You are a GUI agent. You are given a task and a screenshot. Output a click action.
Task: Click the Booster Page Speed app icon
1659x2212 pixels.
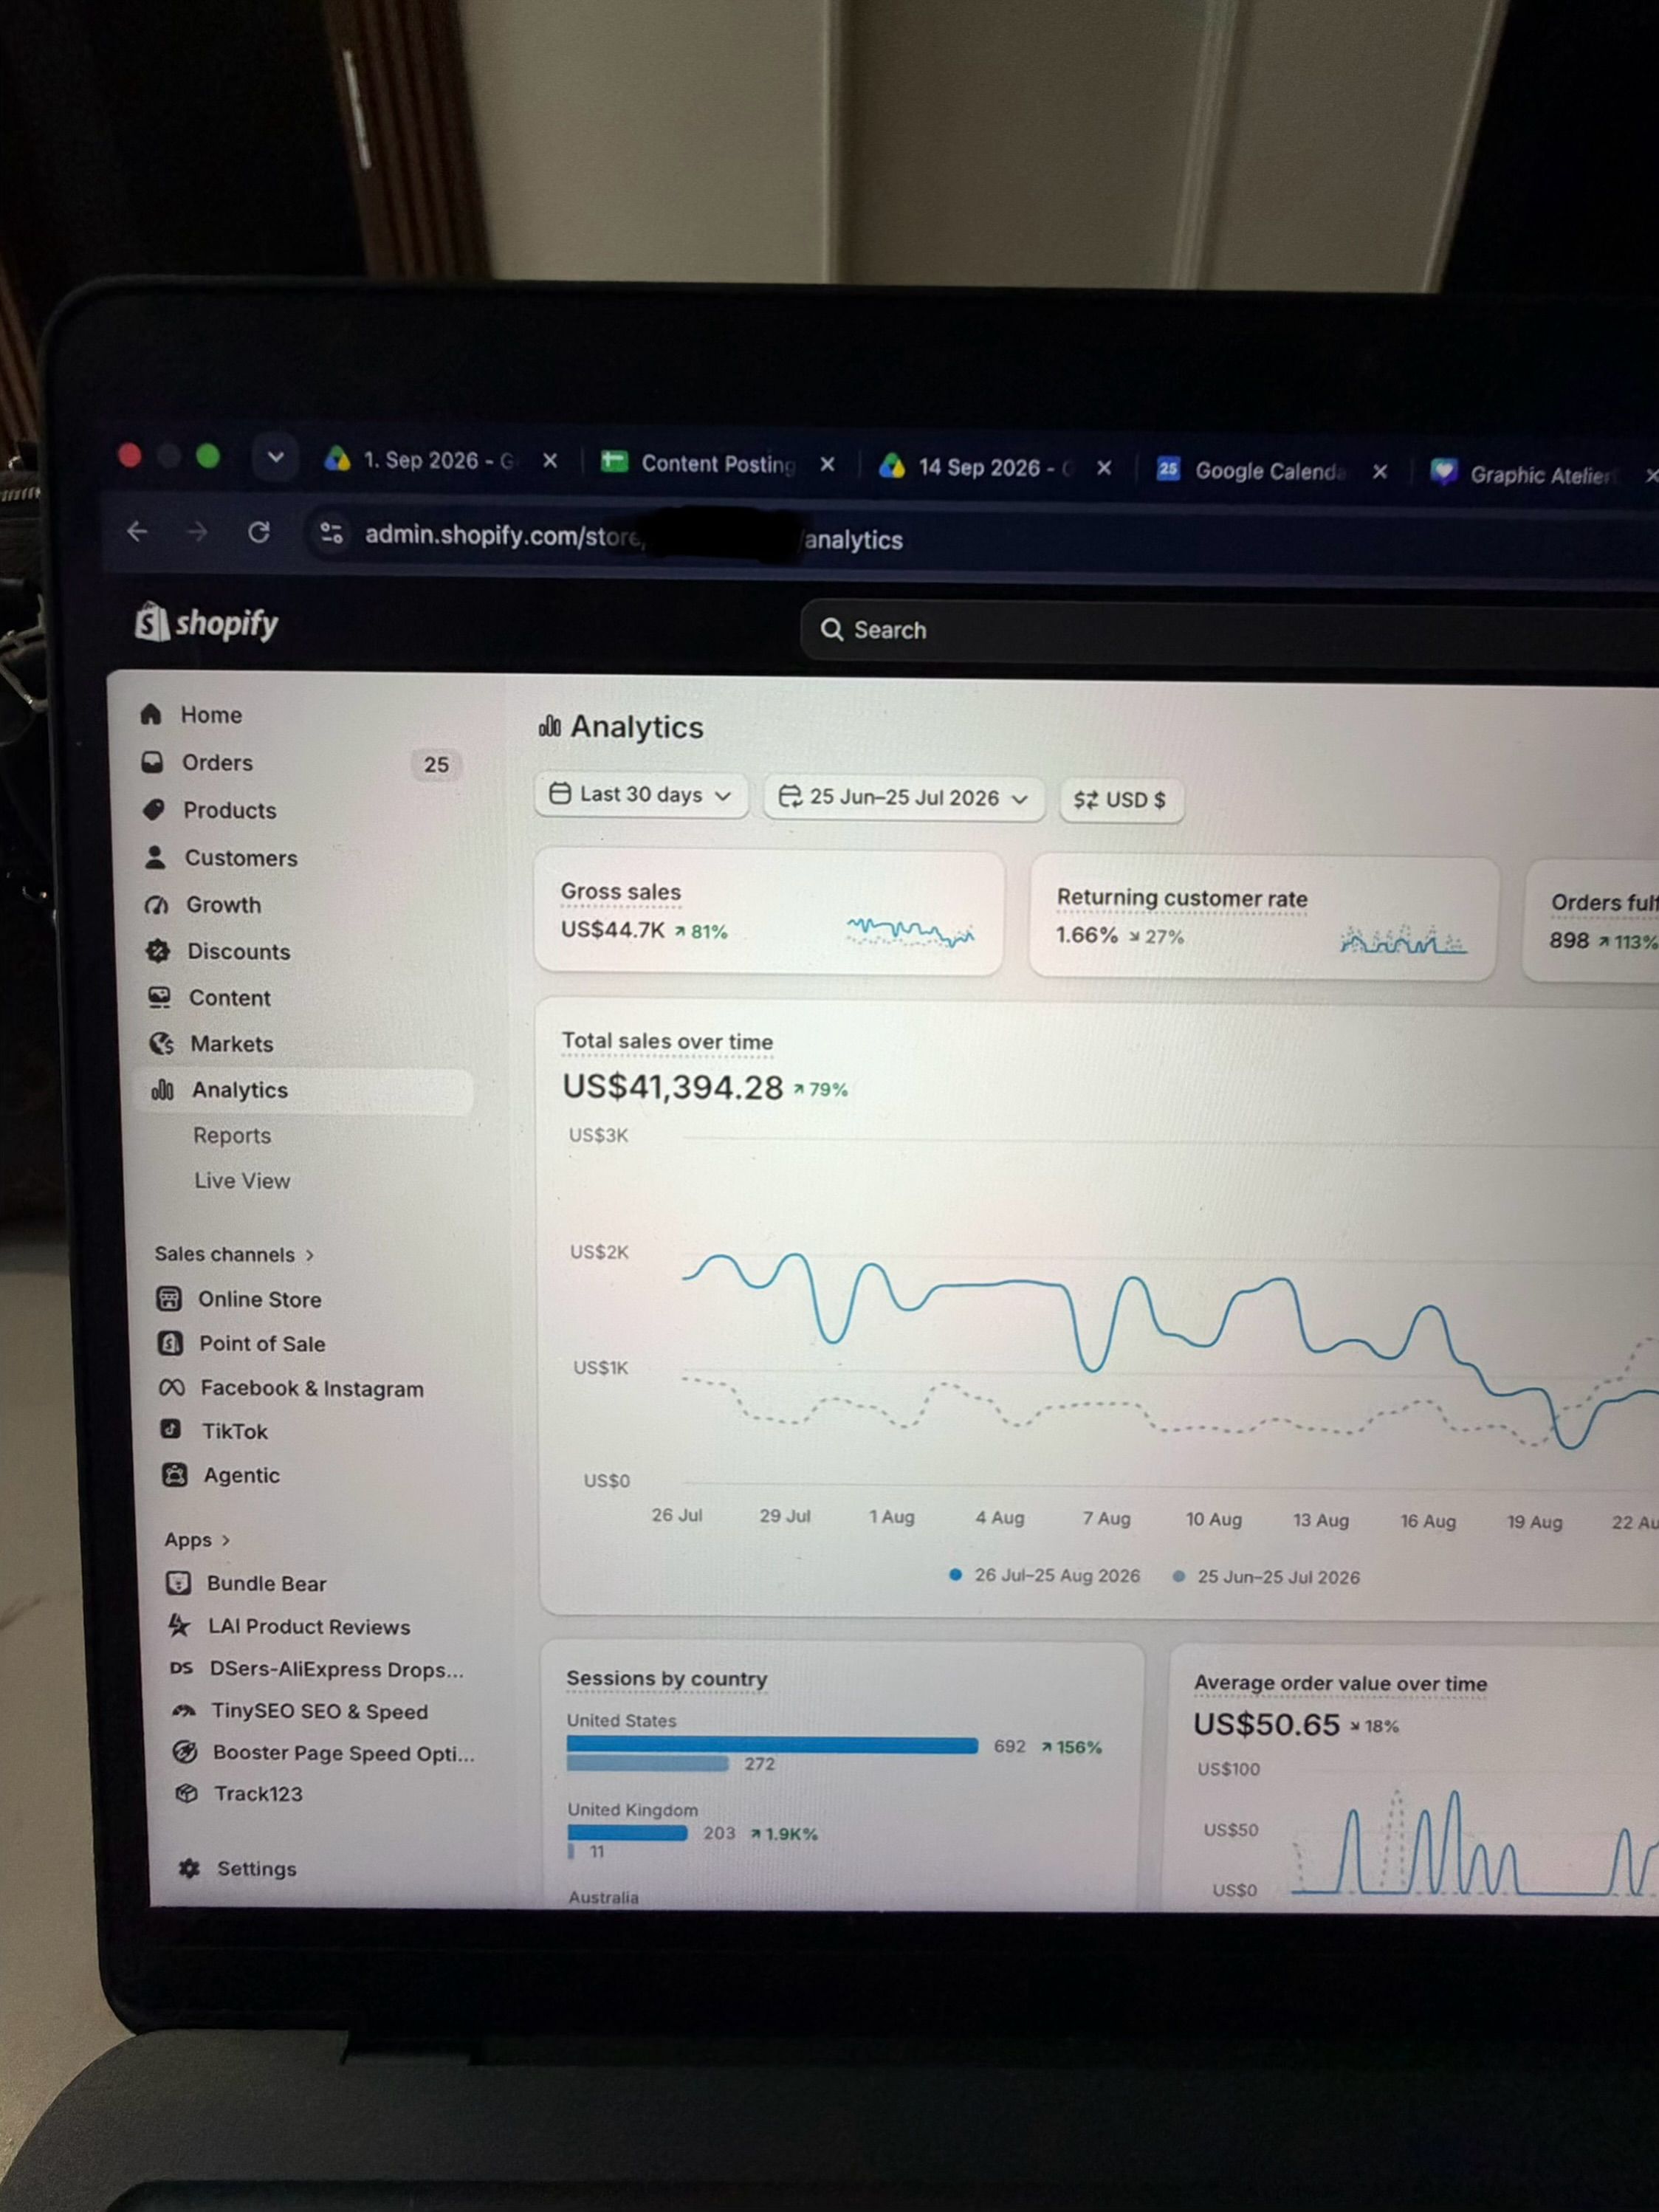pos(185,1751)
